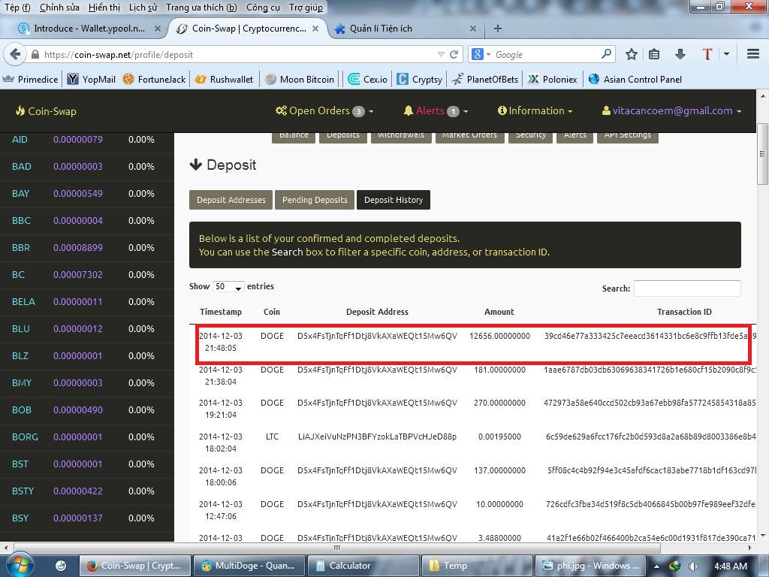Change the Show entries count dropdown
This screenshot has height=577, width=769.
[x=228, y=287]
